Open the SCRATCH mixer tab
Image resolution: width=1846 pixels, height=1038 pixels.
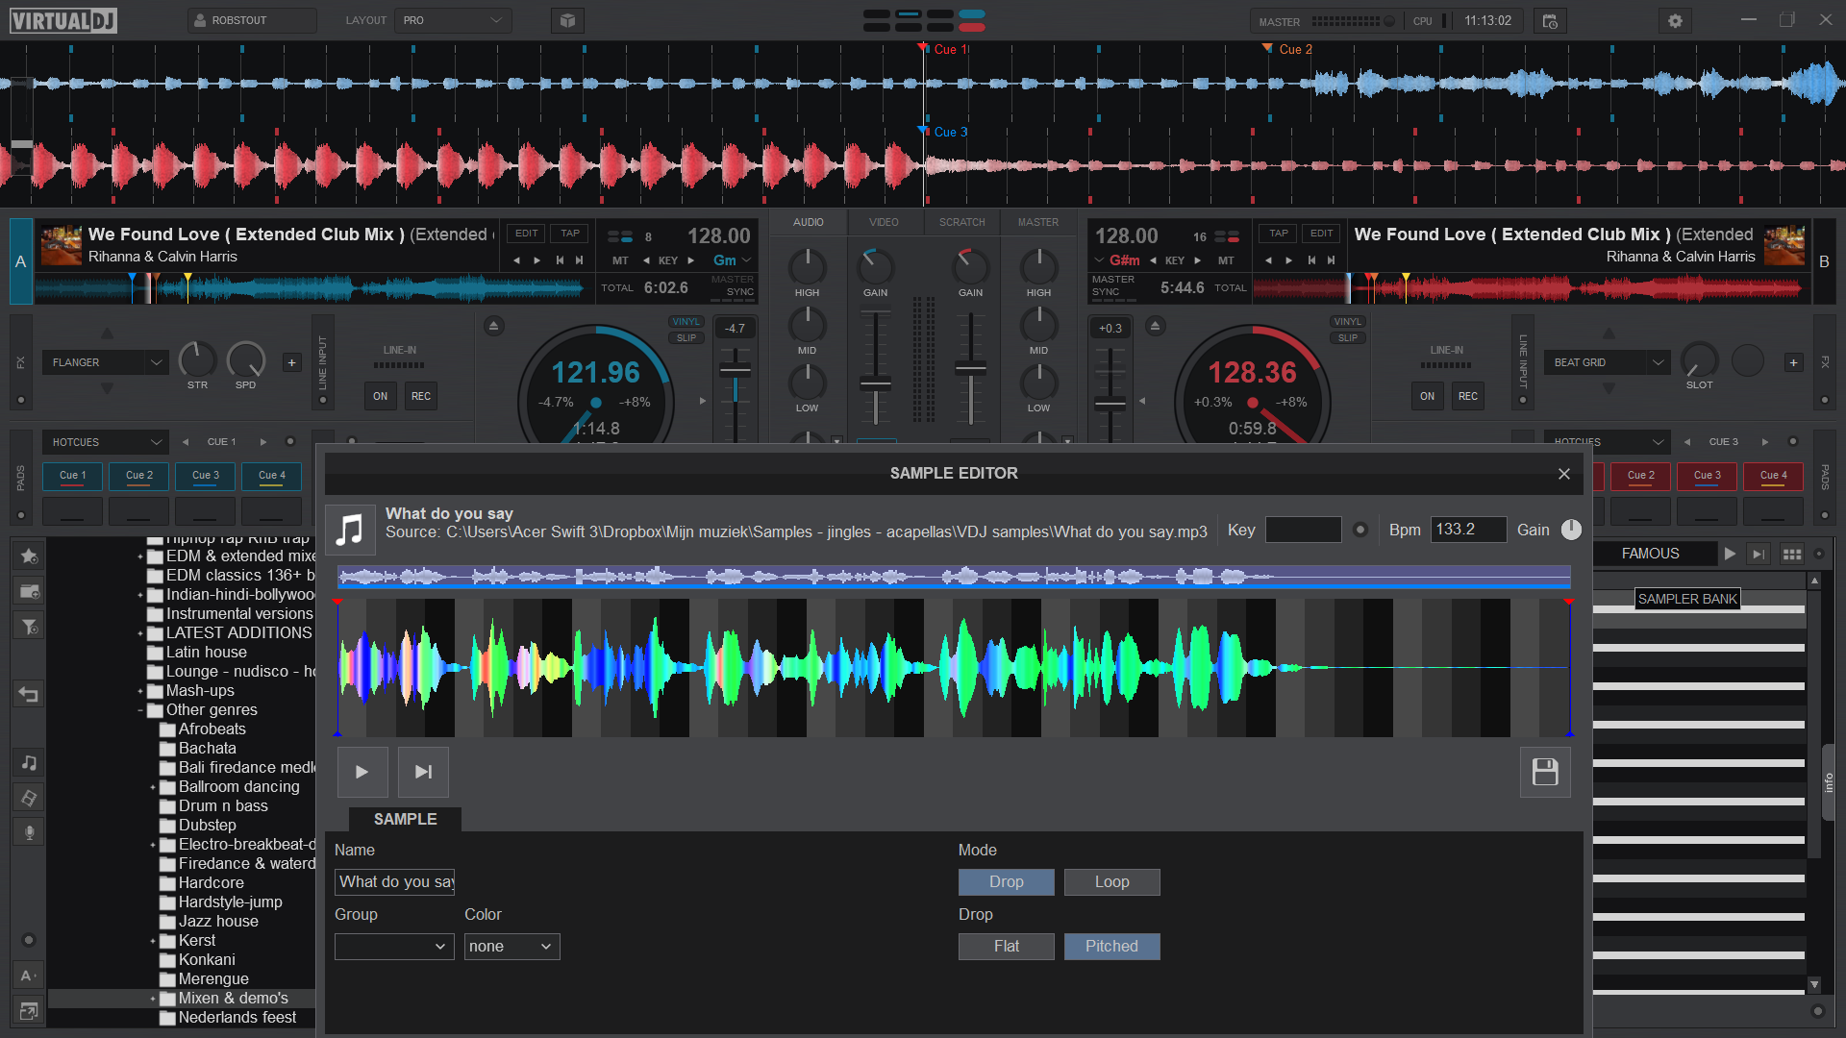(x=961, y=222)
